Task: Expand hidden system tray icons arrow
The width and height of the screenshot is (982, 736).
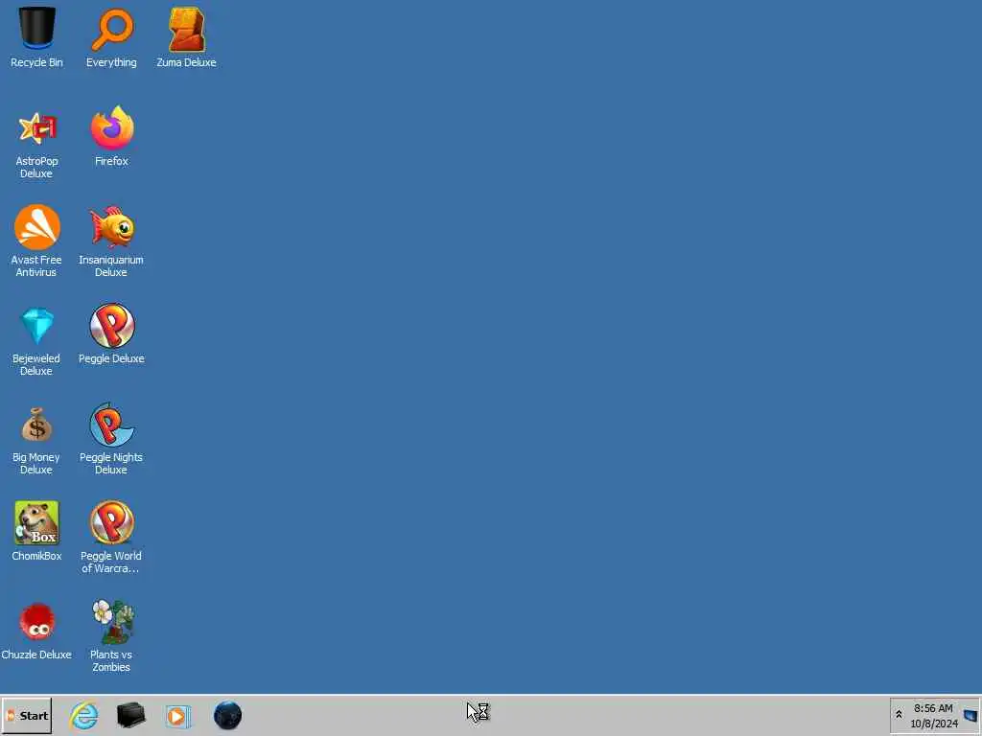Action: pyautogui.click(x=899, y=715)
